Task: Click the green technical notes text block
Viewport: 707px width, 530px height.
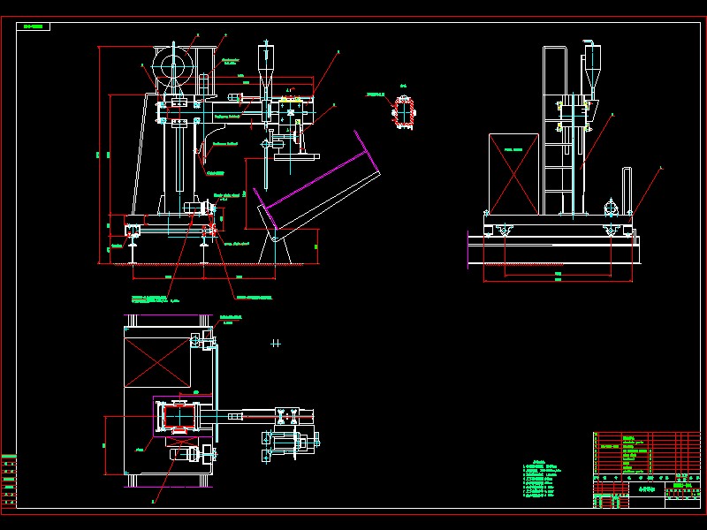Action: (x=542, y=479)
